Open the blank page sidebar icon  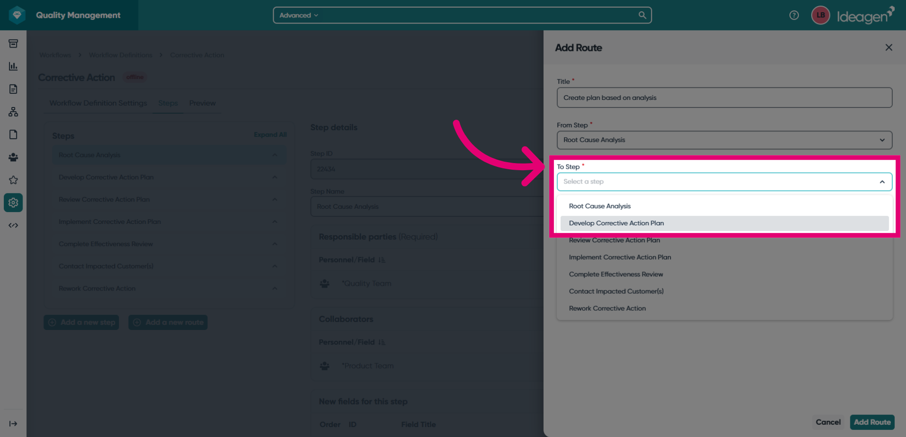pyautogui.click(x=13, y=134)
